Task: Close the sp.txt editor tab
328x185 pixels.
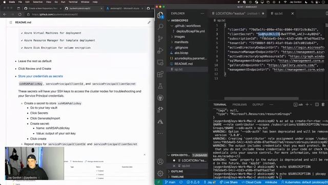Action: point(293,13)
